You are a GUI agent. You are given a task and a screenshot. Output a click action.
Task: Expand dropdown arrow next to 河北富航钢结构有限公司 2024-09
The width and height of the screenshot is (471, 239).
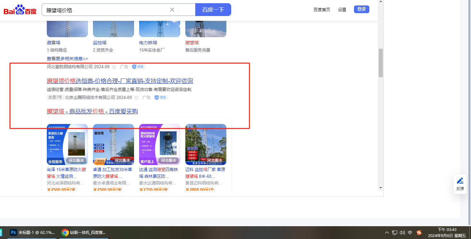tap(114, 67)
